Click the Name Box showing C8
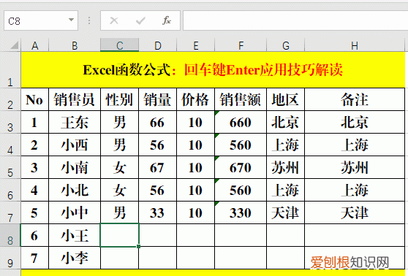Viewport: 408px width, 276px height. [x=41, y=20]
